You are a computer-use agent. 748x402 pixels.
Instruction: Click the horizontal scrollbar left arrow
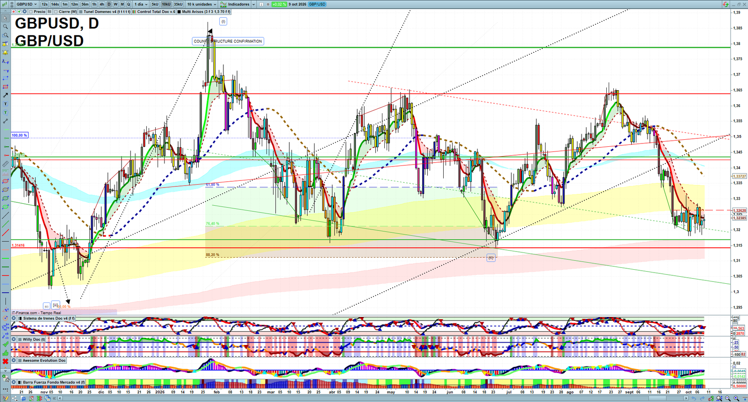[x=60, y=398]
